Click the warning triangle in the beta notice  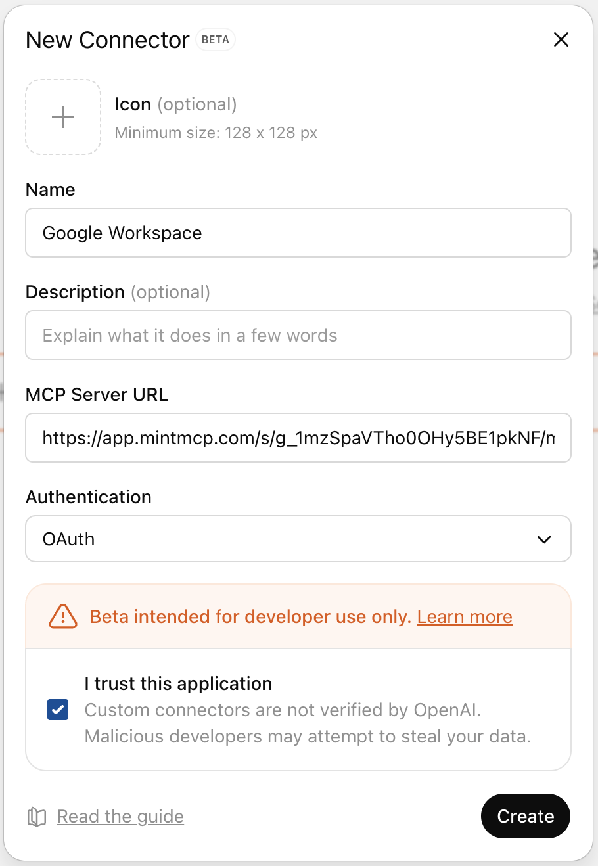[x=62, y=616]
